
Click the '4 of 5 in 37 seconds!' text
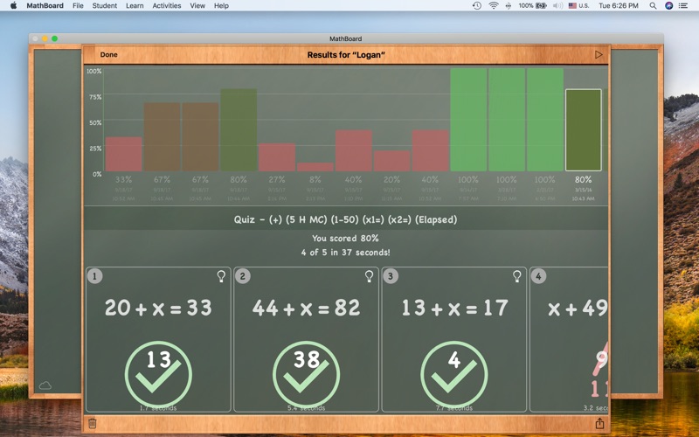point(345,253)
